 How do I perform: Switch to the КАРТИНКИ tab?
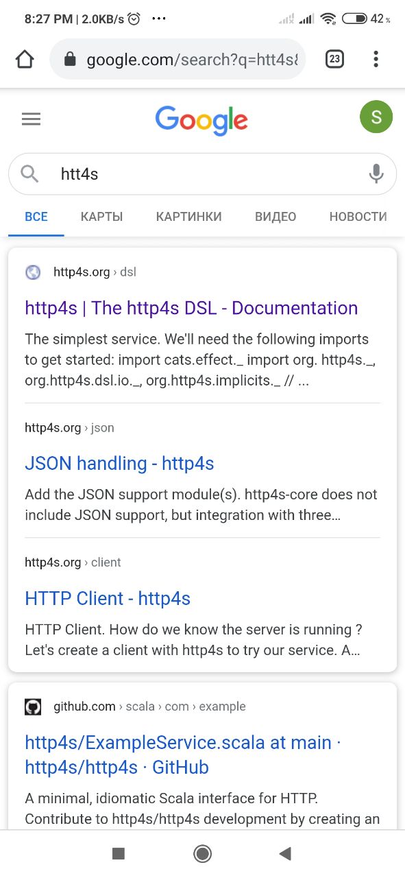189,217
